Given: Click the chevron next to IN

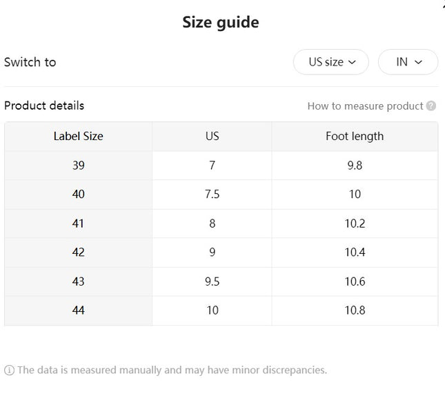Looking at the screenshot, I should 418,62.
